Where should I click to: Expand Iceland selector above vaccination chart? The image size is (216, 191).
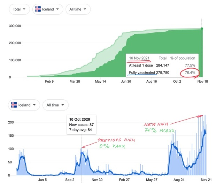(48, 9)
